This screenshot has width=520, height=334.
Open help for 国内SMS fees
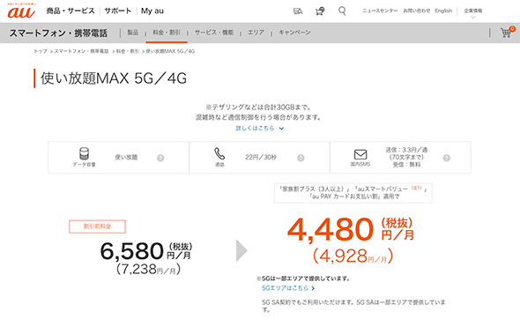446,158
